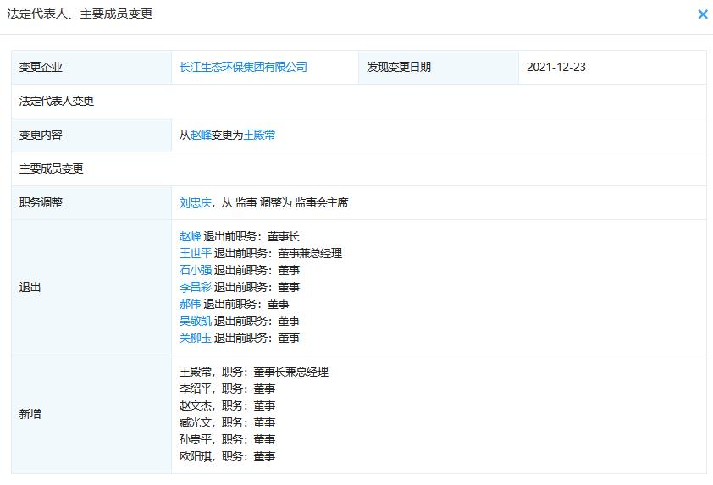Select text 孙贵平，职务：董事

227,439
